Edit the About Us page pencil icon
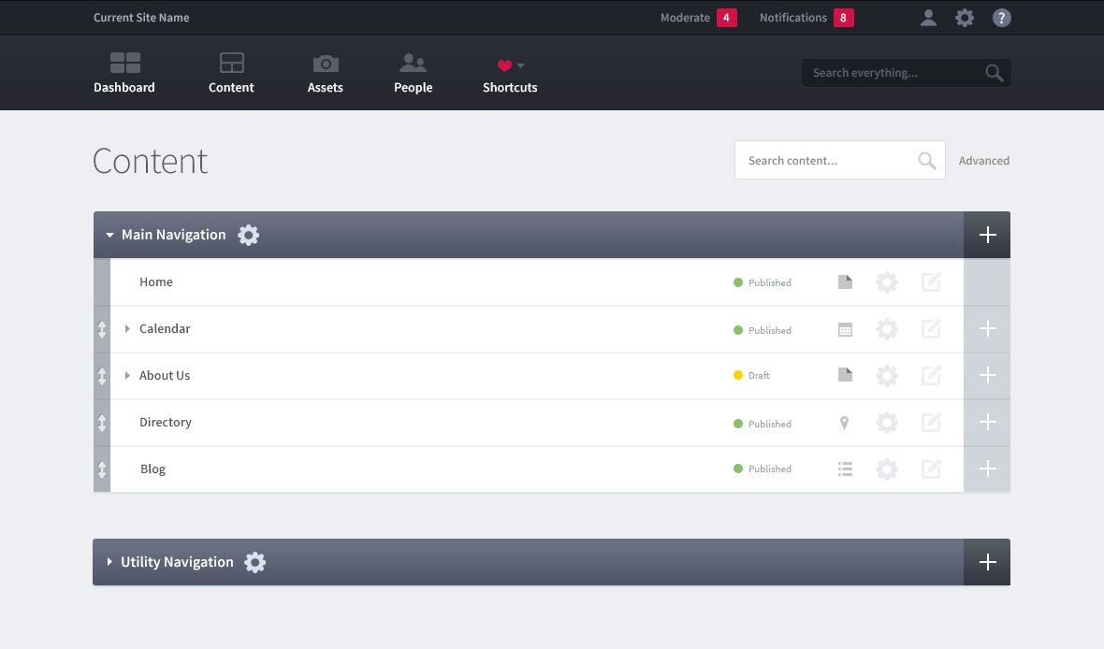 pyautogui.click(x=931, y=375)
